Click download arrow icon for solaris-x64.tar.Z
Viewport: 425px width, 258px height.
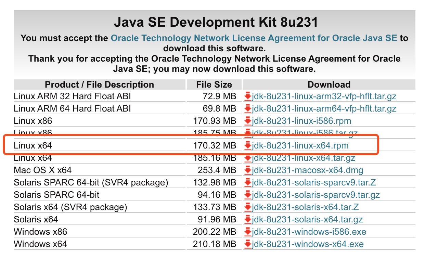(x=248, y=207)
